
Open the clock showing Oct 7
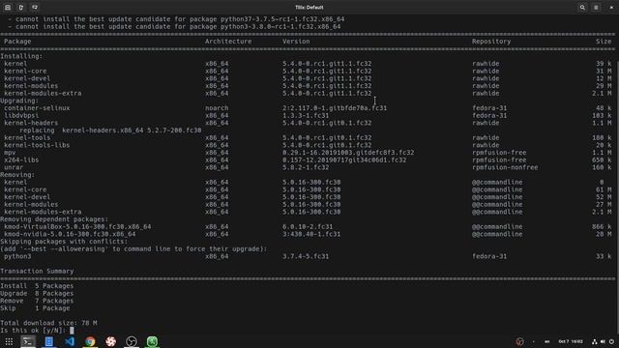(x=571, y=341)
